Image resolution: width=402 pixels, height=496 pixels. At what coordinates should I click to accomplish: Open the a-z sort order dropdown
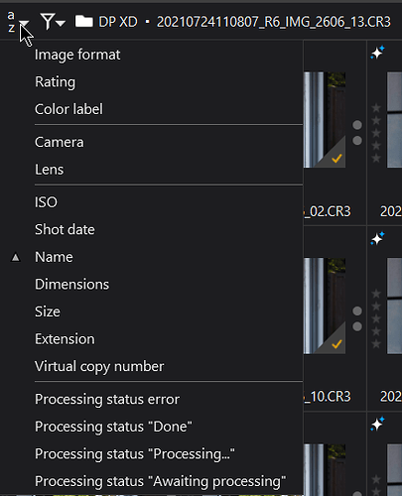tap(18, 22)
